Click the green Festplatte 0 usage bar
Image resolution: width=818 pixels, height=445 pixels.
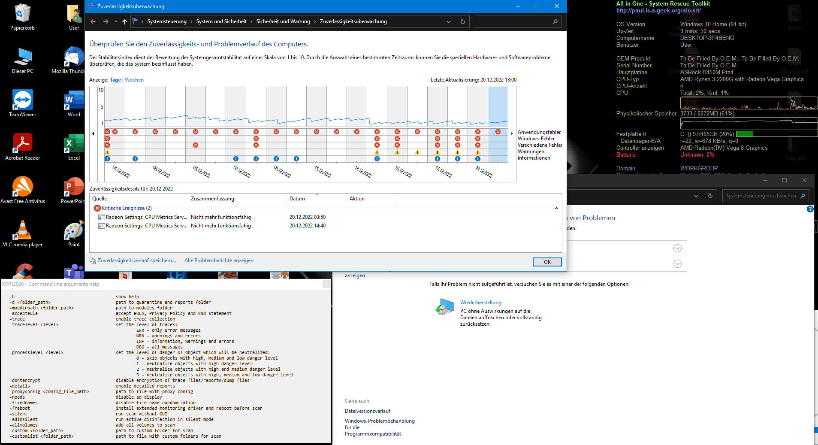[x=744, y=134]
